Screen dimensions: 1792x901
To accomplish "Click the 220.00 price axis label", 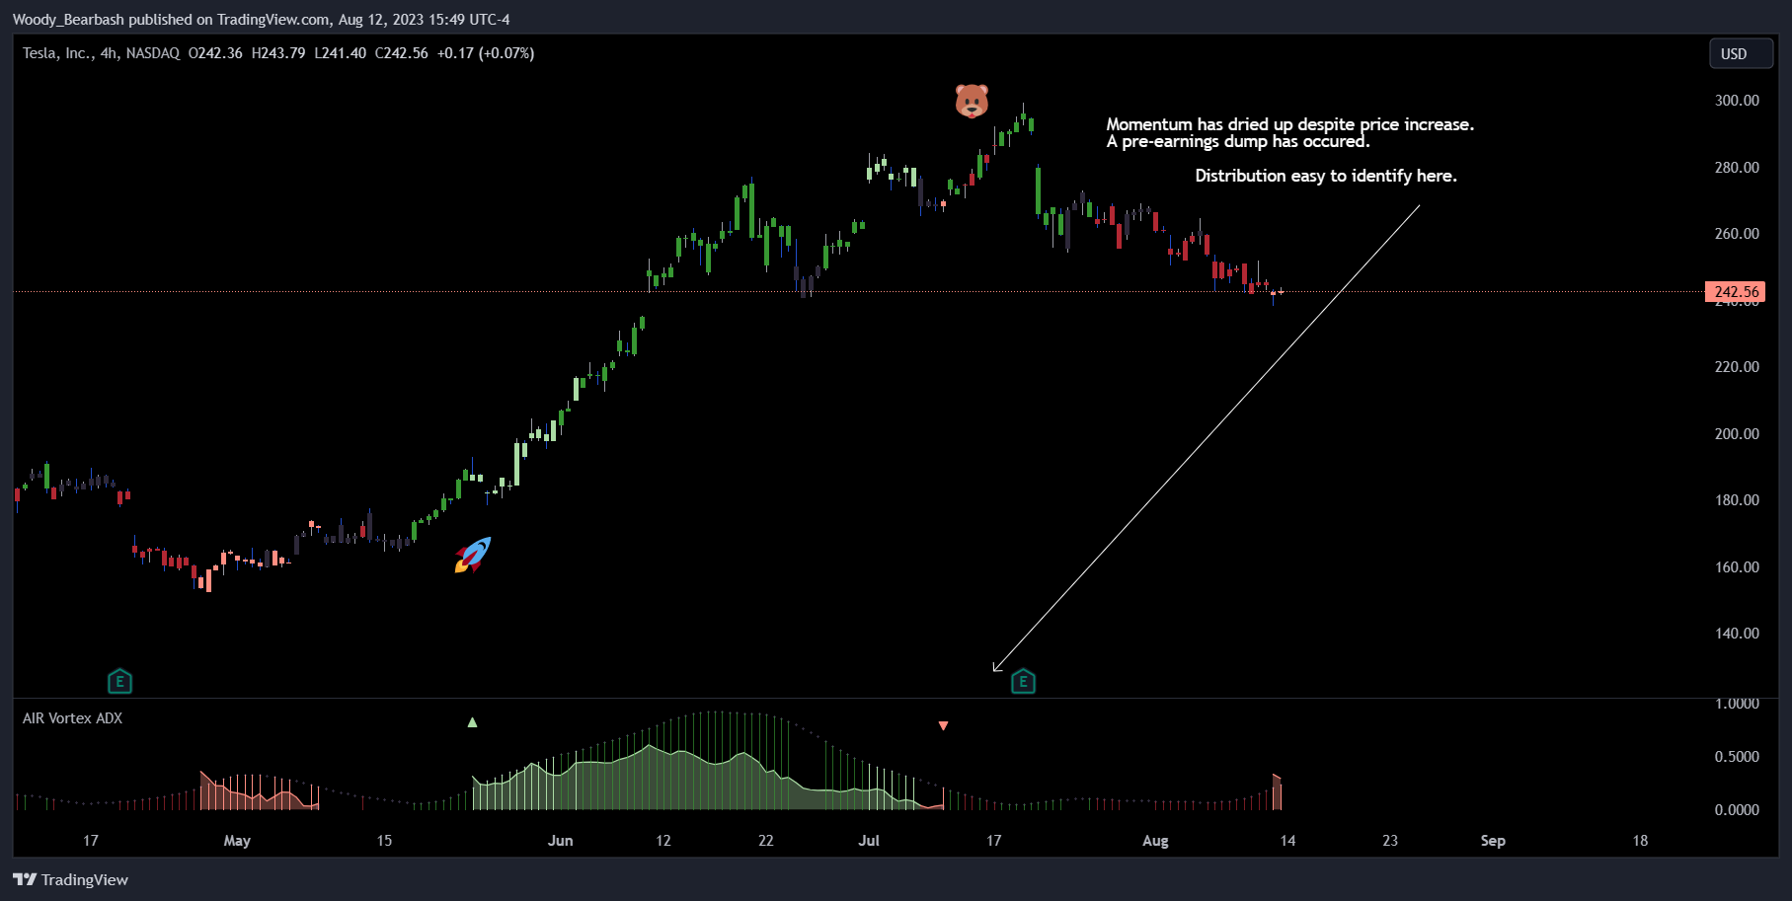I will click(1737, 367).
